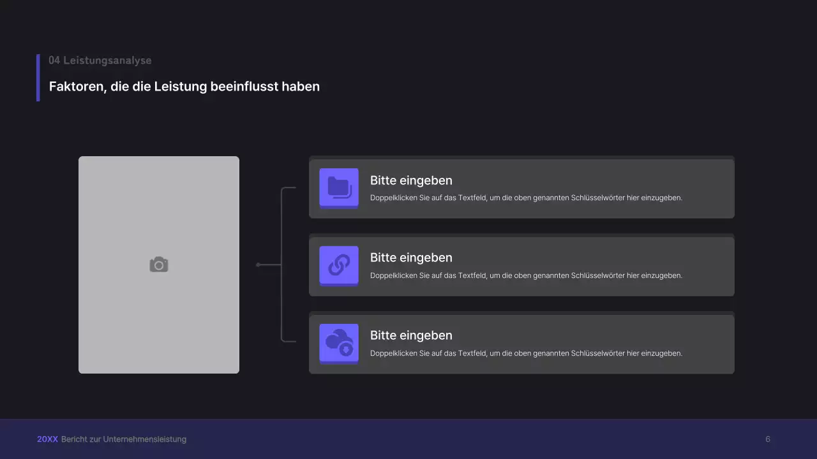Select the purple folder icon

[x=339, y=187]
